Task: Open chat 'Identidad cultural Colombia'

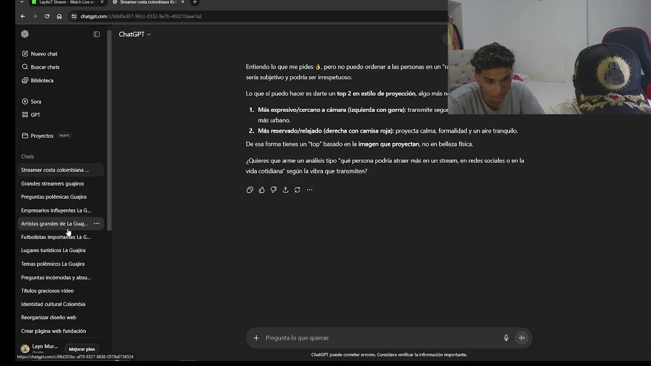Action: click(x=61, y=304)
